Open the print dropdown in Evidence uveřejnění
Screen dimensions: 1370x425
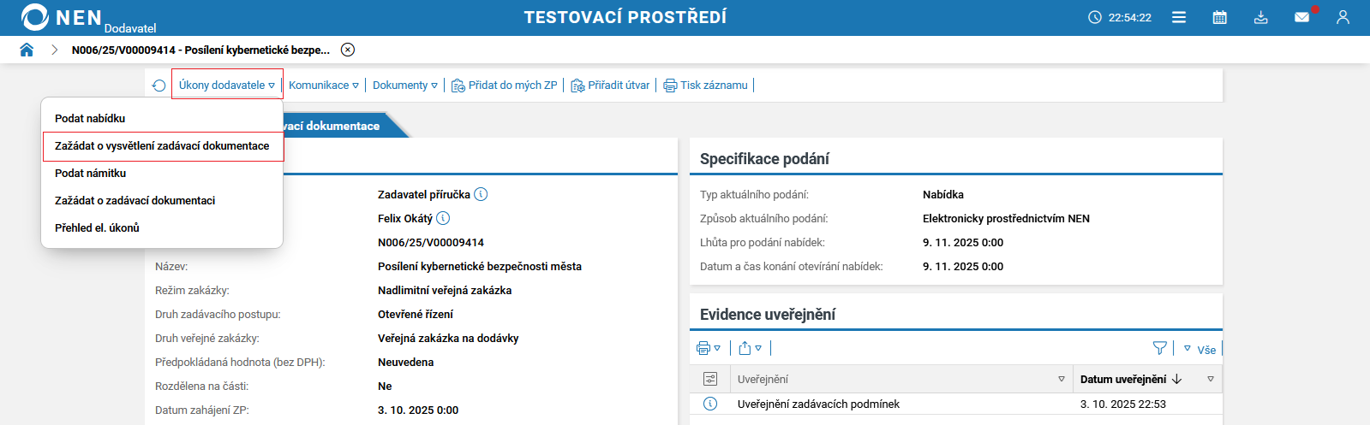[709, 348]
